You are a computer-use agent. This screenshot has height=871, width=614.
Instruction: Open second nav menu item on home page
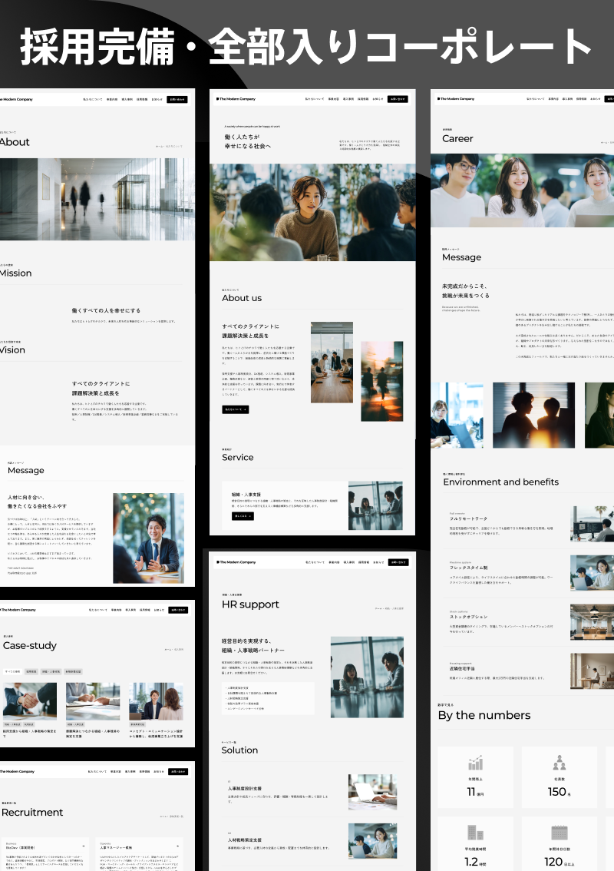click(x=333, y=99)
